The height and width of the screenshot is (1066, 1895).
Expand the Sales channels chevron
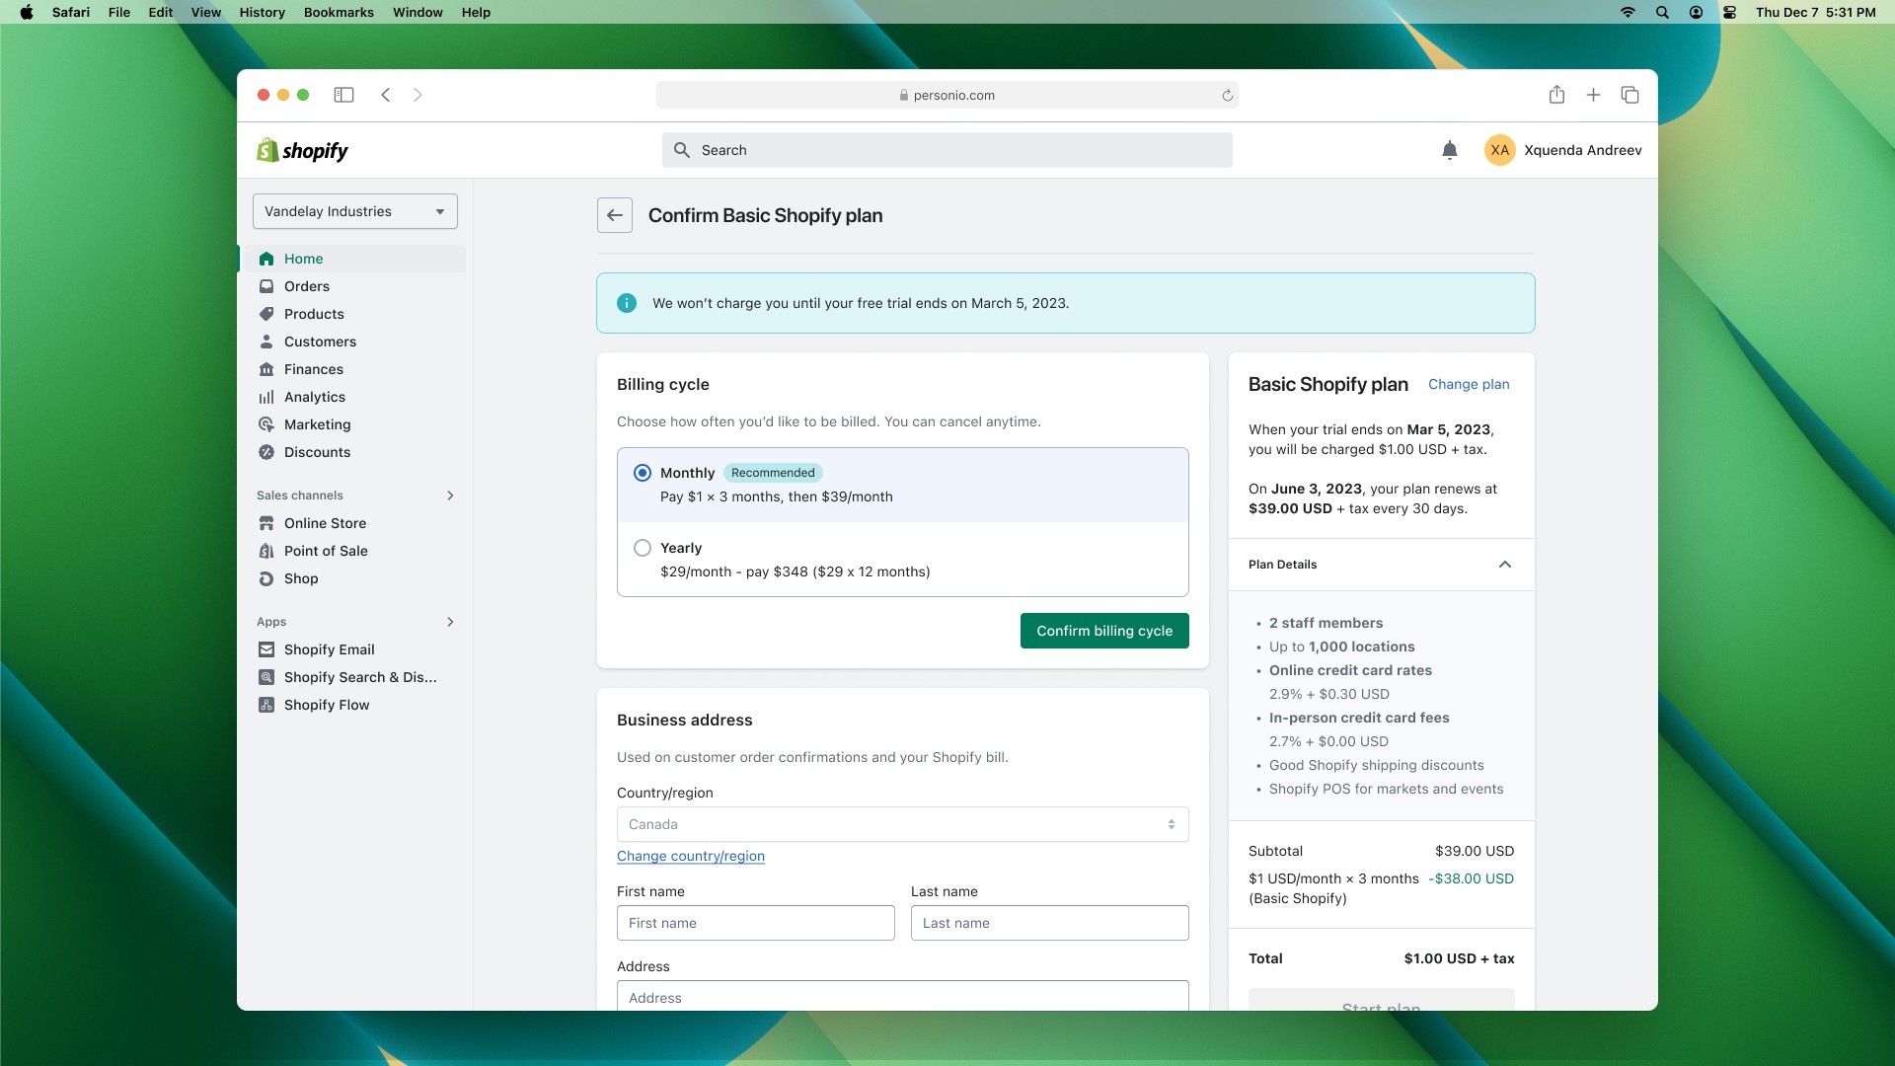click(x=450, y=495)
